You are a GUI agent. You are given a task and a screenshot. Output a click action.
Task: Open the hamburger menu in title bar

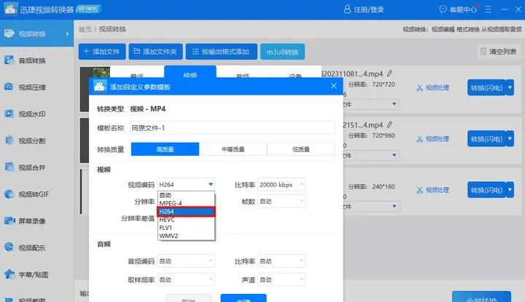488,9
